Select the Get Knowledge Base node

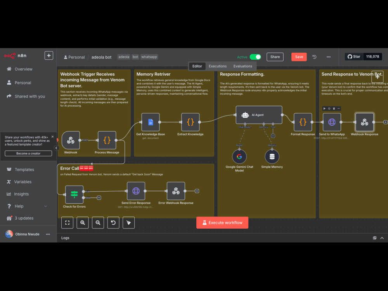pyautogui.click(x=151, y=122)
